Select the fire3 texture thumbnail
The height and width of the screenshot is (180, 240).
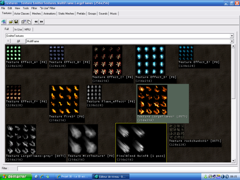[x=64, y=100]
